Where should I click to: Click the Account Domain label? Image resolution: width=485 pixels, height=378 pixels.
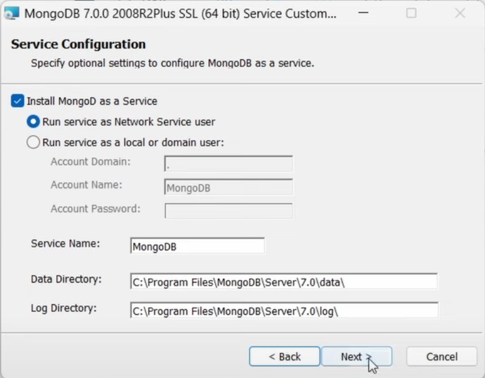click(90, 162)
